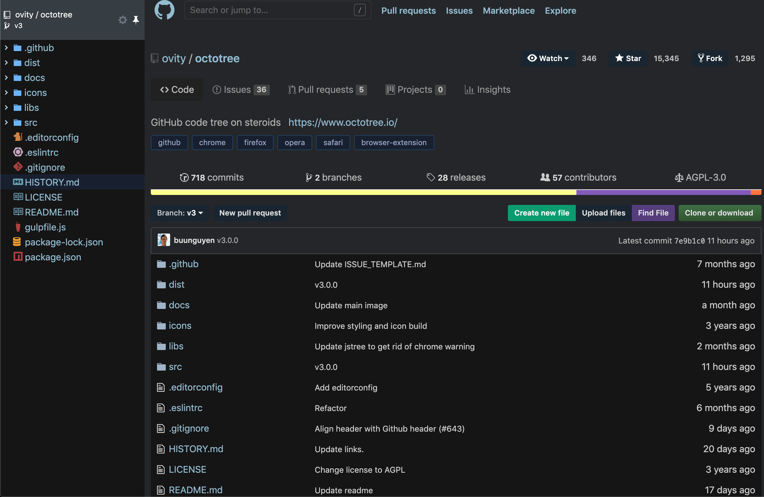Click the commits history icon
Screen dimensions: 764x497
(x=184, y=177)
